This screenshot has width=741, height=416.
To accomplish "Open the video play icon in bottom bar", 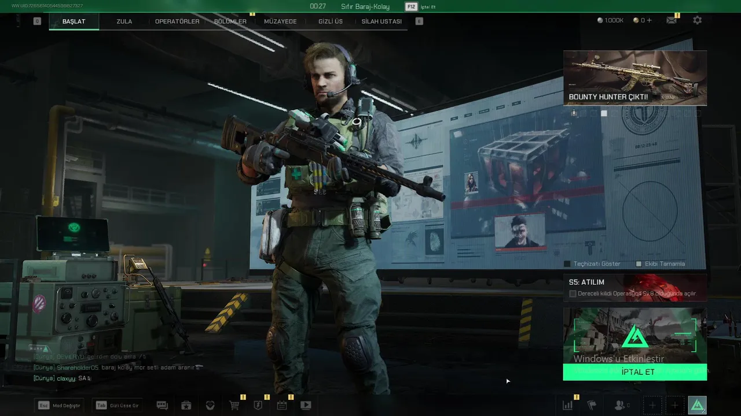I will [306, 406].
